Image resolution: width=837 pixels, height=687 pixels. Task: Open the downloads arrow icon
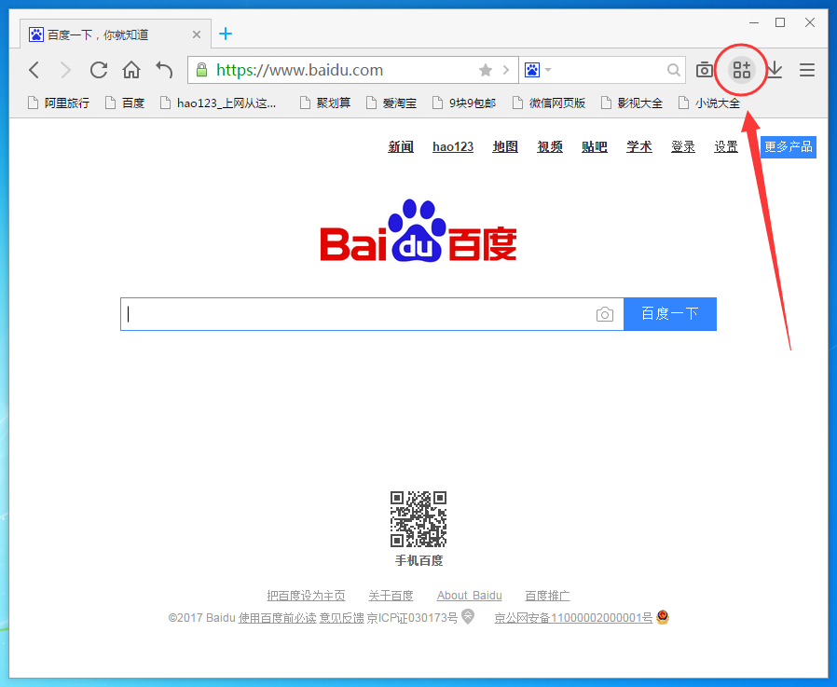(774, 70)
